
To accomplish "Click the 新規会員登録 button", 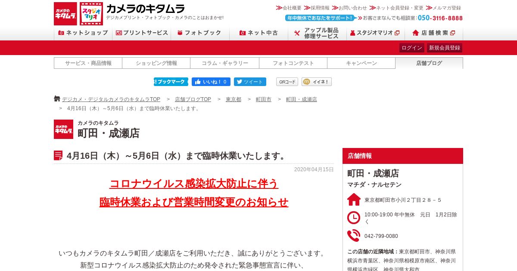I will pos(445,48).
